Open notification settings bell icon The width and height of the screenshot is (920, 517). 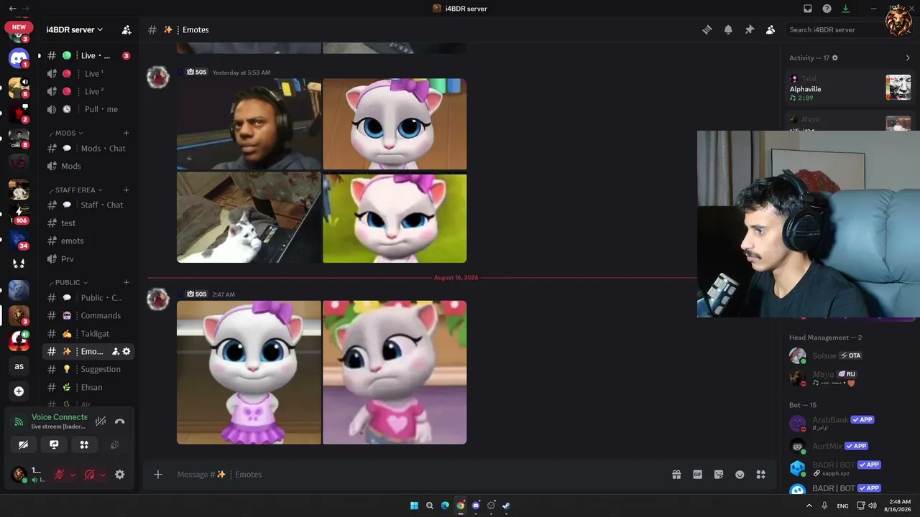click(x=728, y=29)
